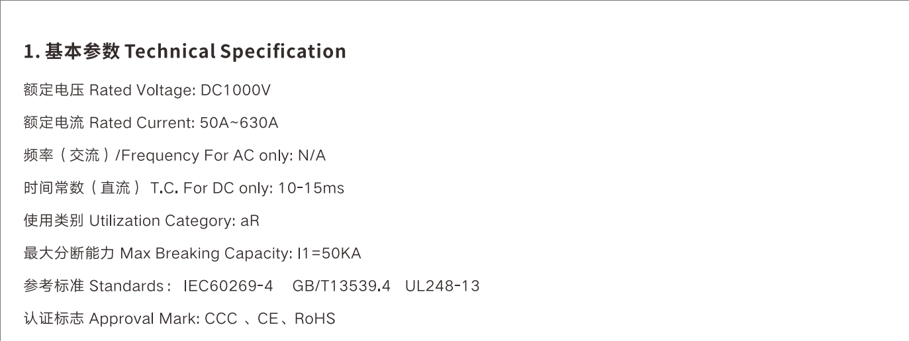Screen dimensions: 909x341
Task: Click the Max Breaking Capacity text
Action: (206, 254)
